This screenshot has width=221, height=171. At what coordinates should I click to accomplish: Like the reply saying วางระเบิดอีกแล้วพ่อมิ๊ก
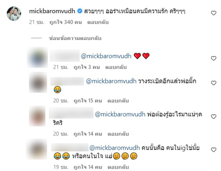coord(214,83)
